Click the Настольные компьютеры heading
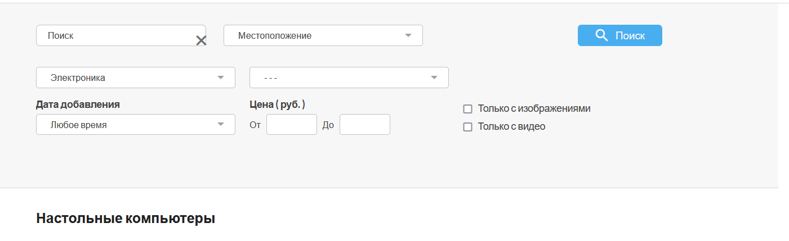789x241 pixels. [126, 219]
